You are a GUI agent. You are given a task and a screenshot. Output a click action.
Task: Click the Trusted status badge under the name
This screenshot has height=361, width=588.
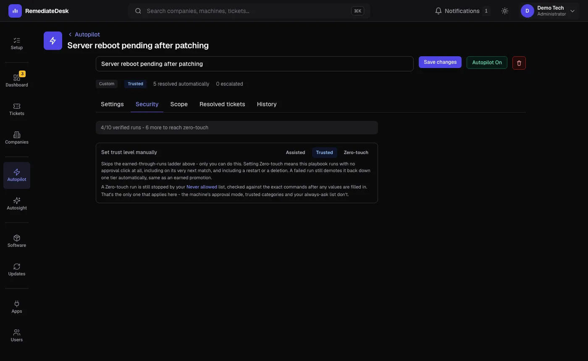135,84
